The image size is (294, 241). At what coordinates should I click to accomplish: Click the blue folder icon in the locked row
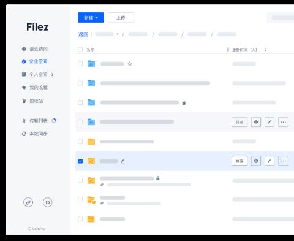pyautogui.click(x=91, y=102)
